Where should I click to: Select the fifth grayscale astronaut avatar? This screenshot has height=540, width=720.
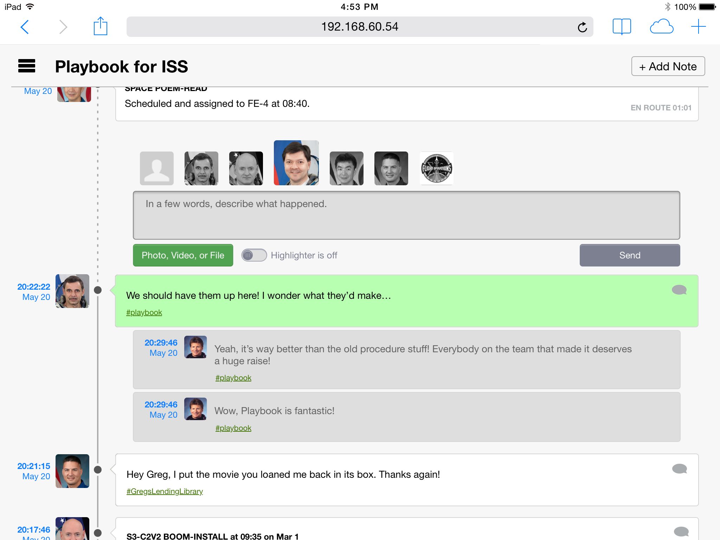347,168
